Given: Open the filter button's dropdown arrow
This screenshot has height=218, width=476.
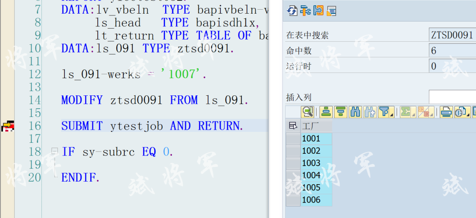Looking at the screenshot, I should 392,115.
